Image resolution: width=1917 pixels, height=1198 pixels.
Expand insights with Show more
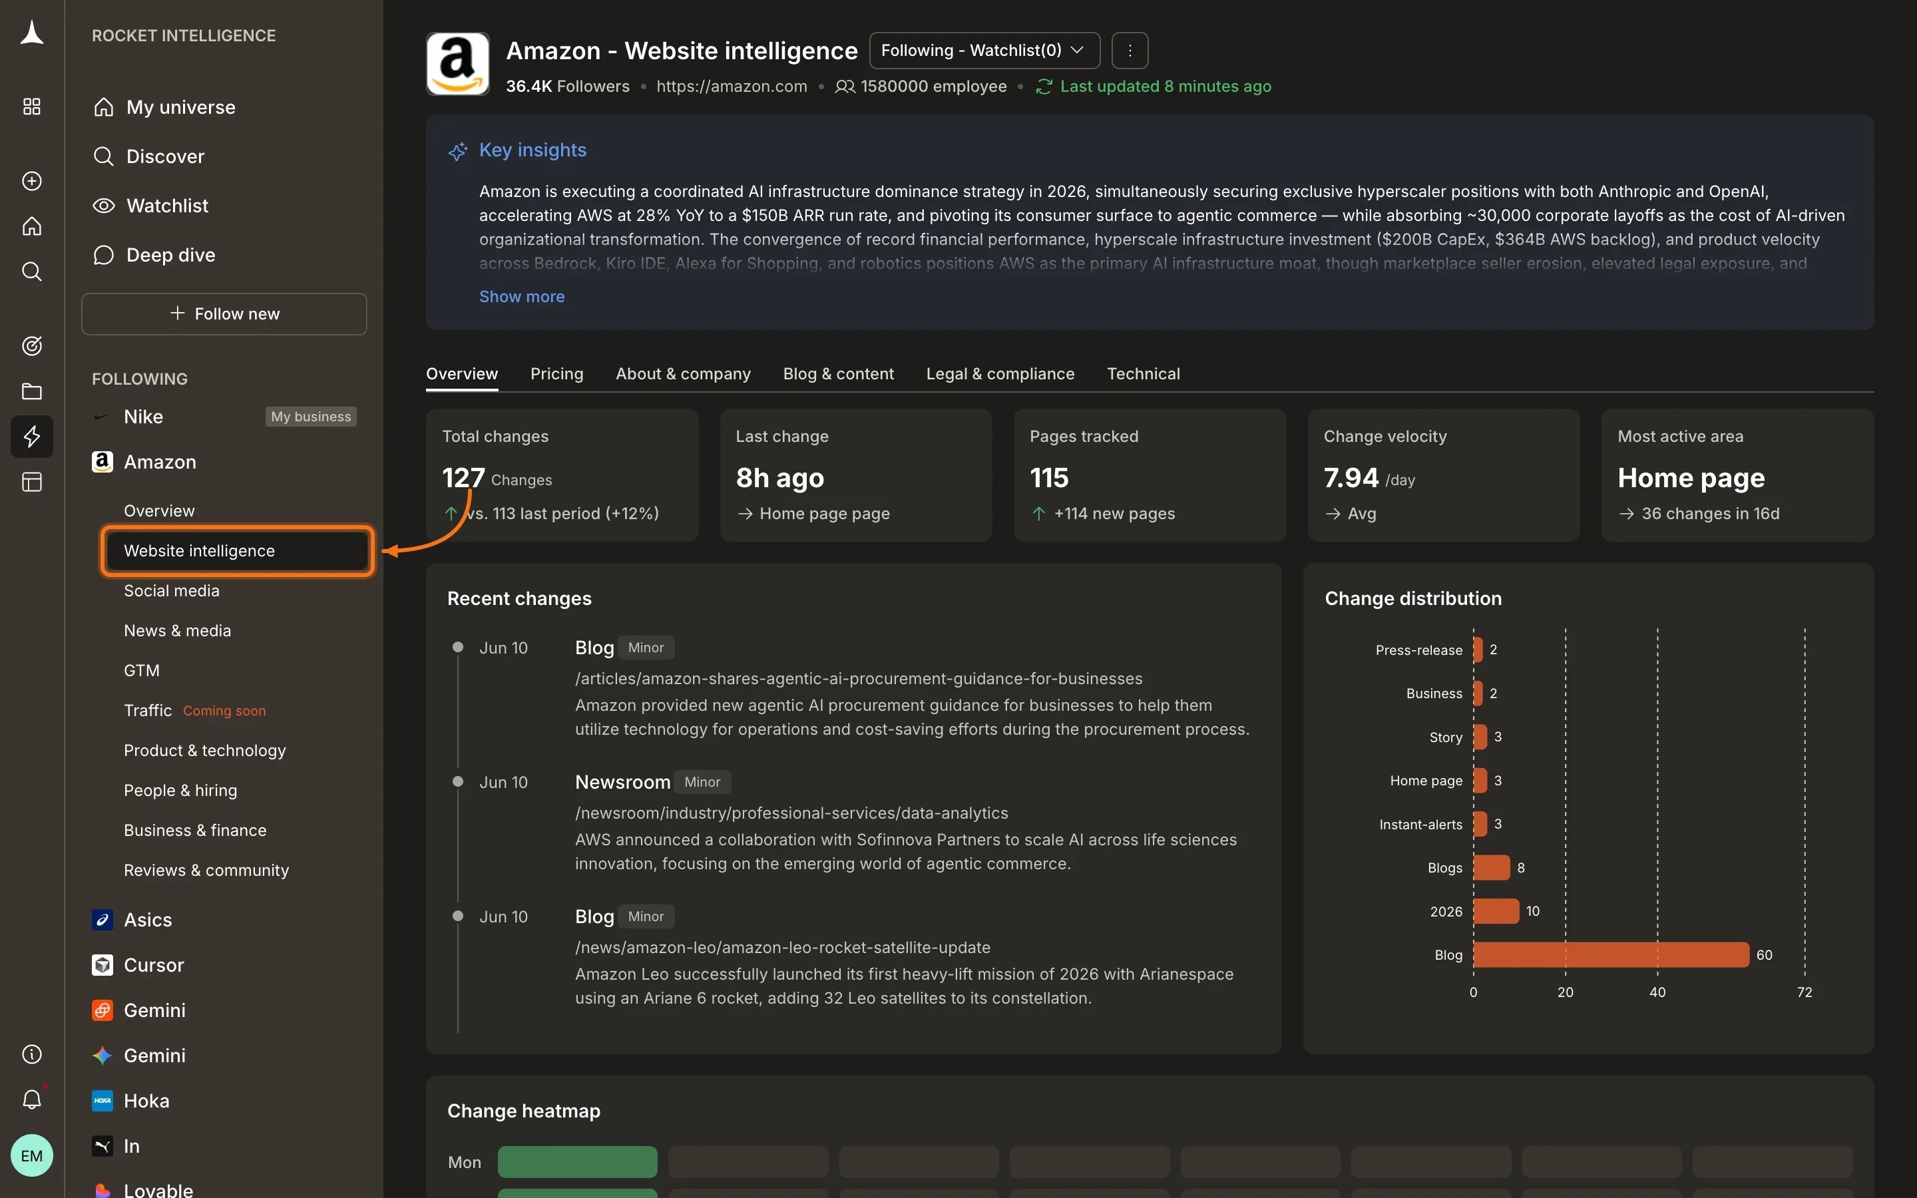point(521,296)
